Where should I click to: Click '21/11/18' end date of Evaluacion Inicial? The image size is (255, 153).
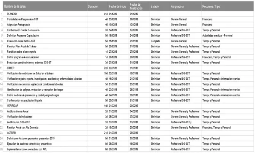134,41
